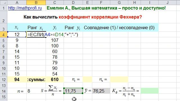Click cell A4 containing 12

tap(17, 35)
